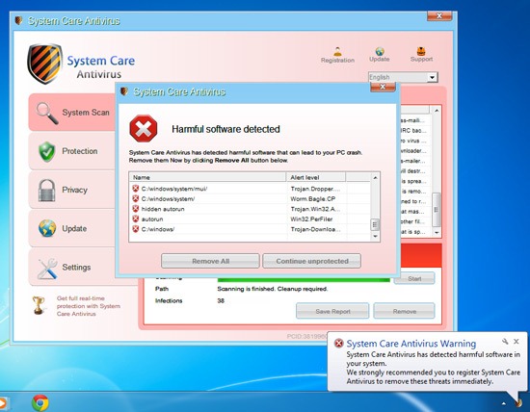
Task: Click the red X error icon in dialog
Action: [144, 129]
